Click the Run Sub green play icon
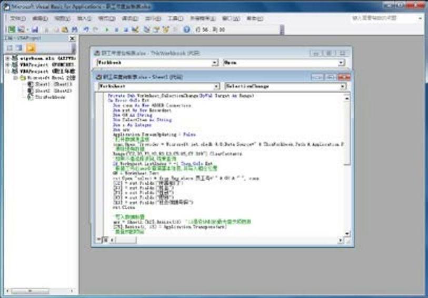Screen dimensions: 428x298 tap(107, 29)
